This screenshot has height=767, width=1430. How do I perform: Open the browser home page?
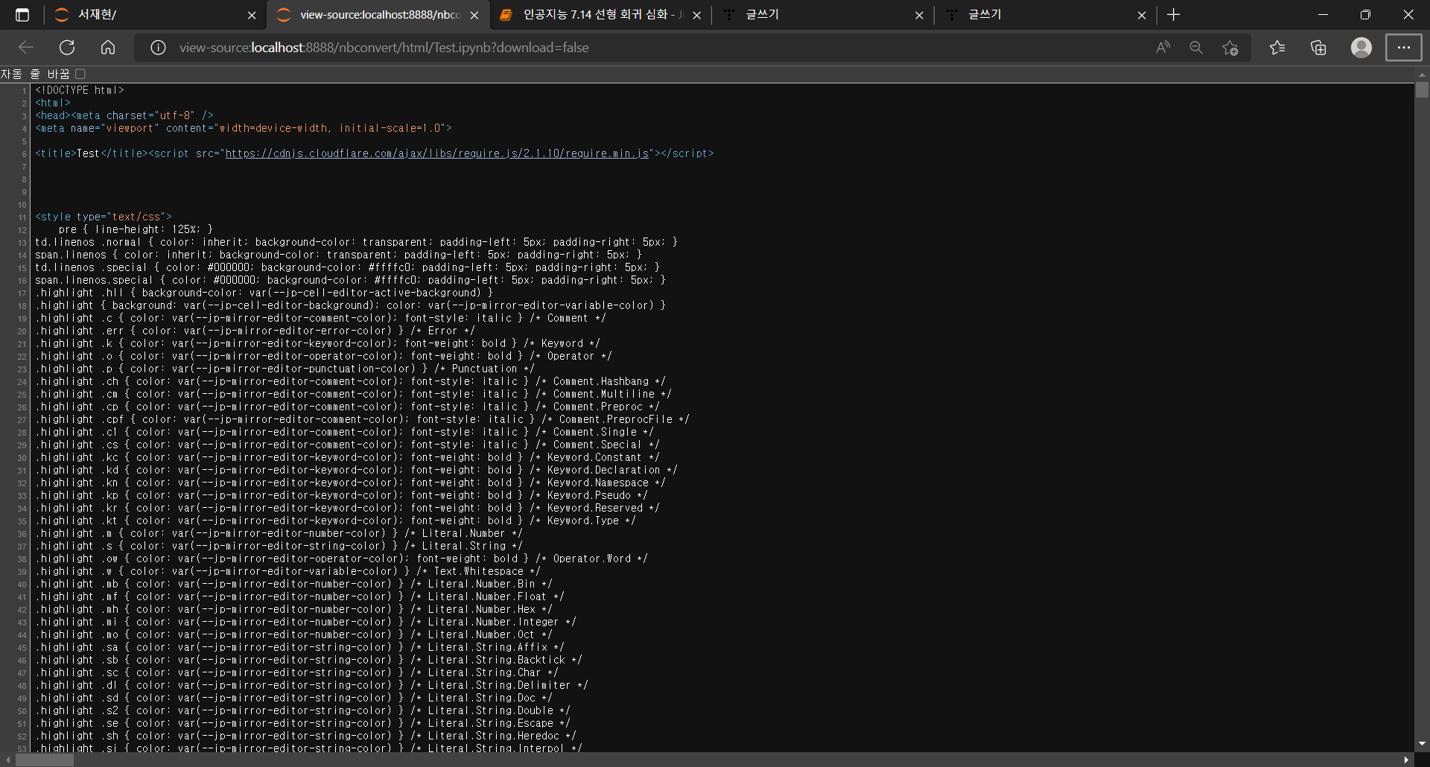[108, 48]
